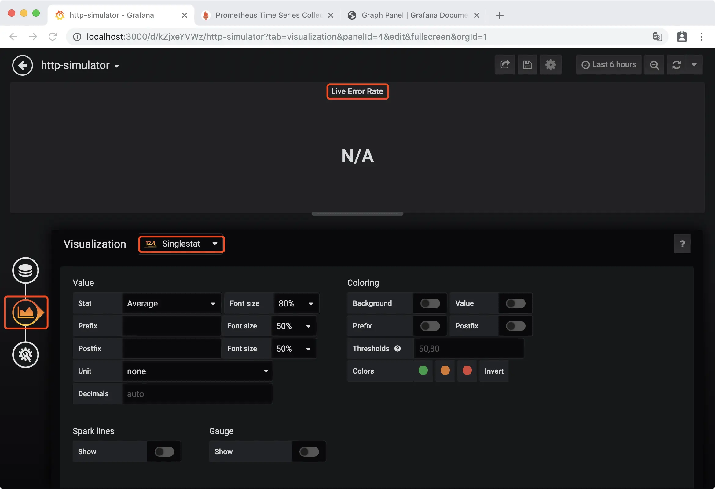Grab the panel editor resize handle
This screenshot has height=489, width=715.
tap(357, 214)
